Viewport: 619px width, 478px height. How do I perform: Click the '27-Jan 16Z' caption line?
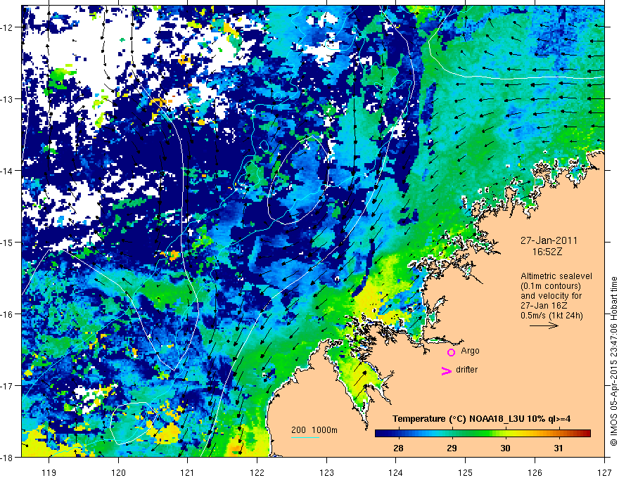point(544,306)
